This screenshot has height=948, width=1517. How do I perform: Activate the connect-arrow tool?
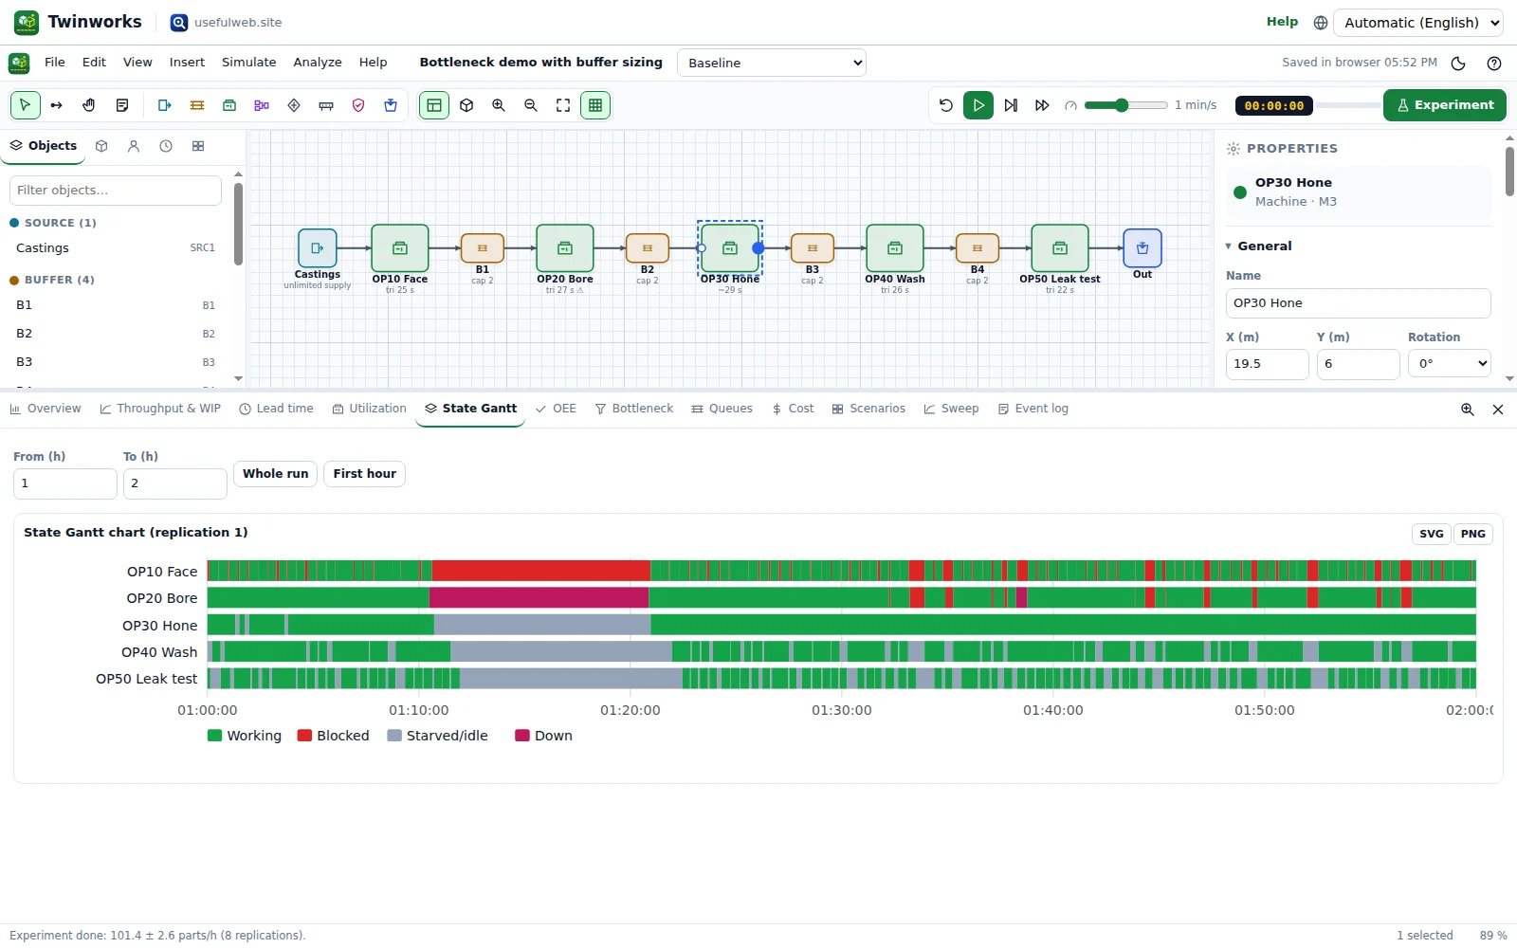tap(57, 105)
